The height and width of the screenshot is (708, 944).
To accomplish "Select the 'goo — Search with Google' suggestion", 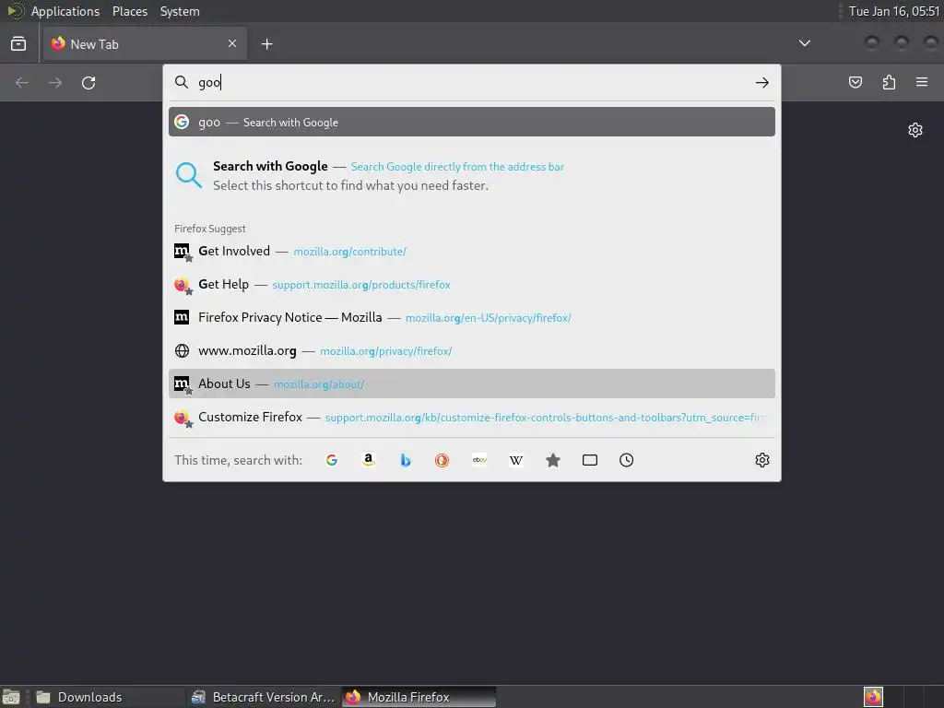I will [472, 123].
